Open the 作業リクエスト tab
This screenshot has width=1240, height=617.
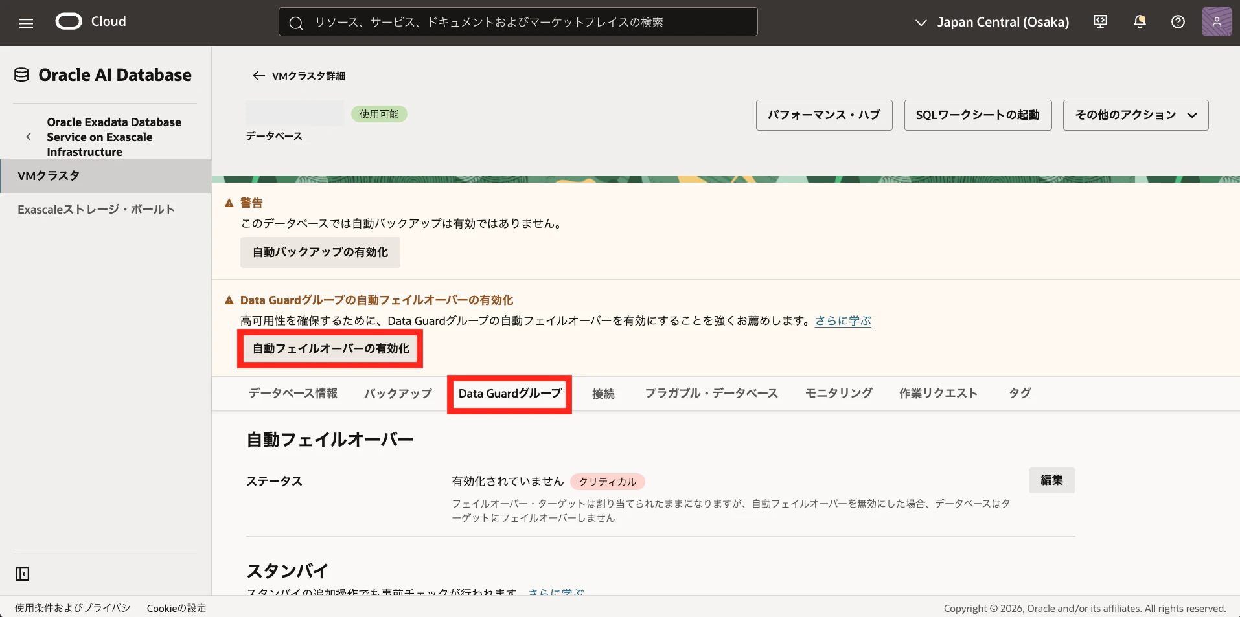pos(938,394)
